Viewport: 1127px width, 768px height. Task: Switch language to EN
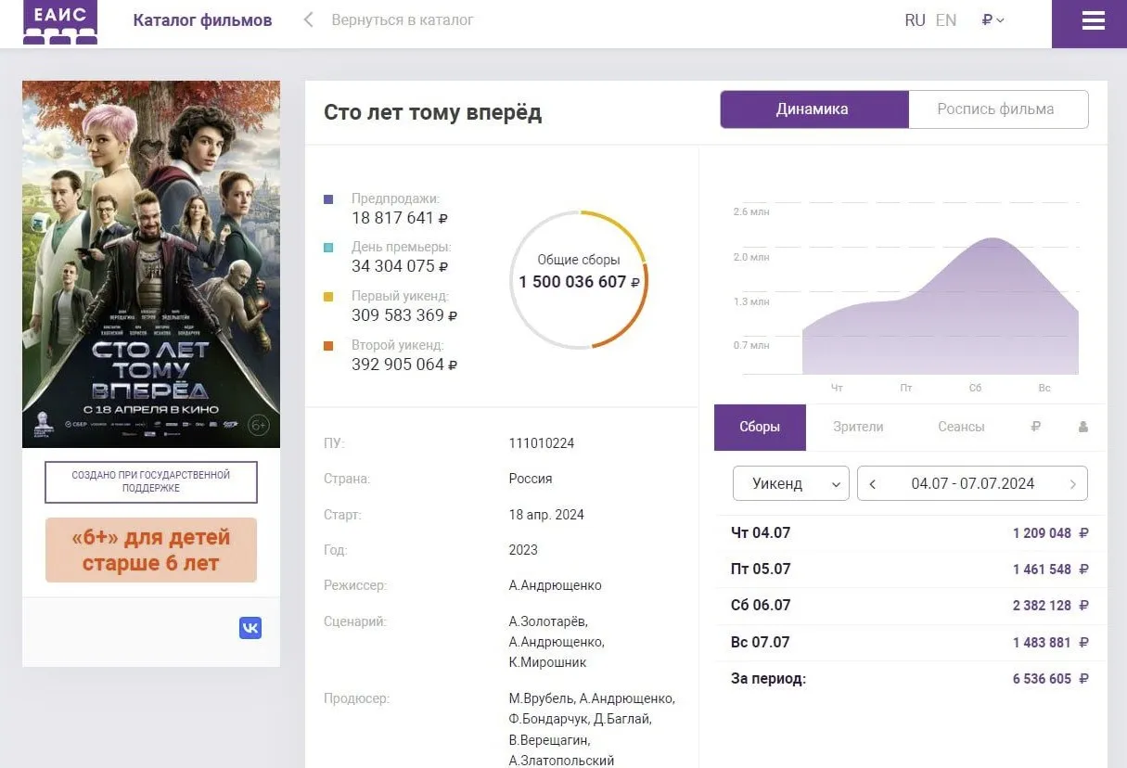946,19
